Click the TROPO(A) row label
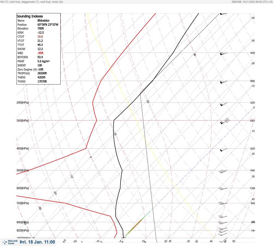Screen dimensions: 274x246 click(x=23, y=73)
